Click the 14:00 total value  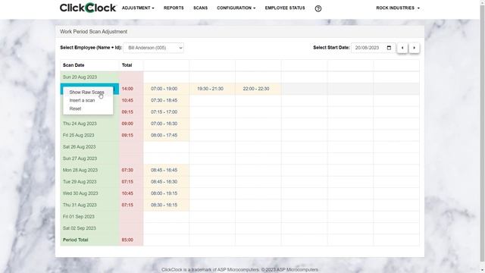point(127,89)
